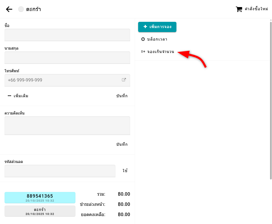
Task: Click the clock icon next to บล็อกเวลา
Action: (x=143, y=39)
